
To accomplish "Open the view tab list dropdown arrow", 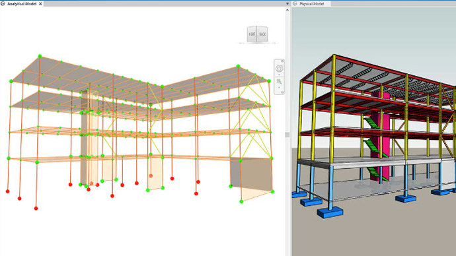I will 287,4.
